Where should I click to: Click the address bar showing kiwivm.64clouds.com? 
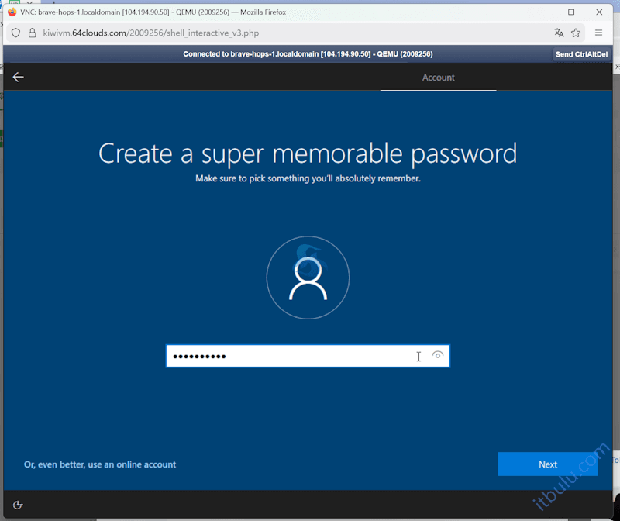coord(155,33)
